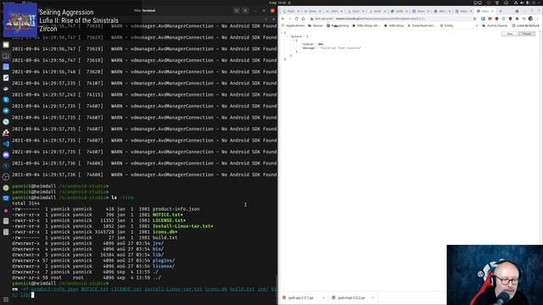
Task: Click icons.db in terminal listing
Action: (x=165, y=231)
